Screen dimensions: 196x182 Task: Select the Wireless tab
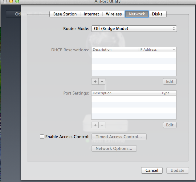coord(114,14)
